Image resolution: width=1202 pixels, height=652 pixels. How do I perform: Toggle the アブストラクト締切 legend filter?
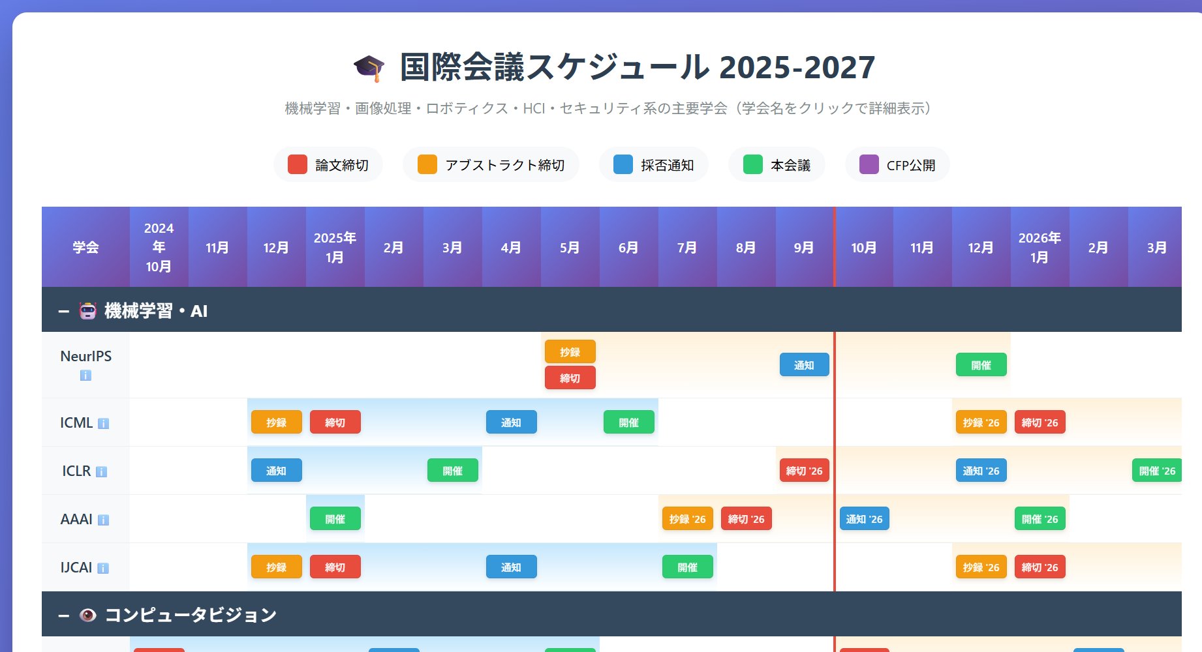491,165
